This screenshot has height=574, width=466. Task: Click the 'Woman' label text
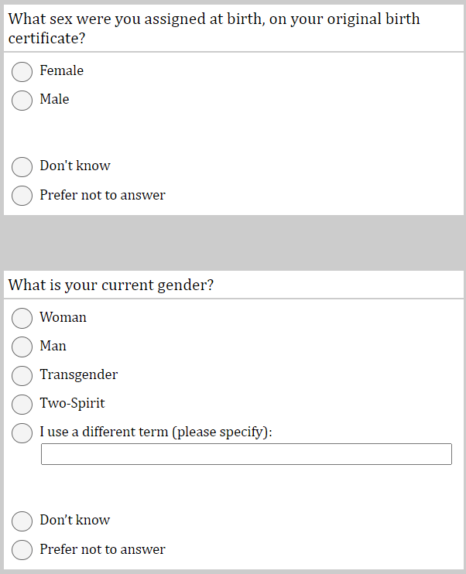coord(63,317)
